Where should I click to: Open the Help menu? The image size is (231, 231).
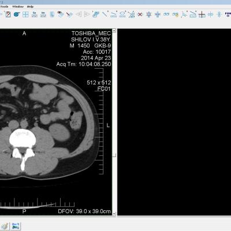pos(30,6)
